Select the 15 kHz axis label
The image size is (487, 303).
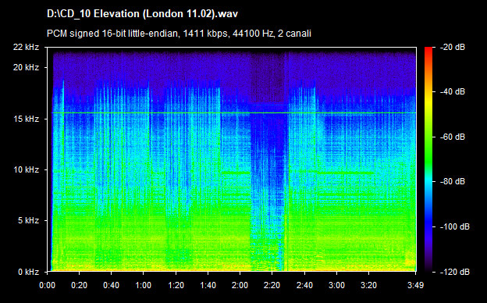26,119
